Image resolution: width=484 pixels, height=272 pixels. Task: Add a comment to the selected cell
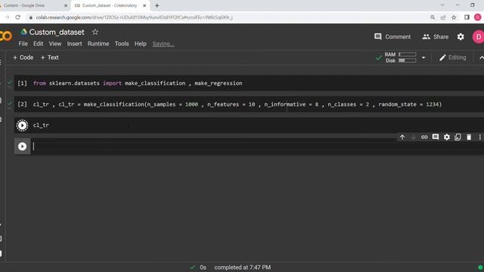(x=436, y=137)
